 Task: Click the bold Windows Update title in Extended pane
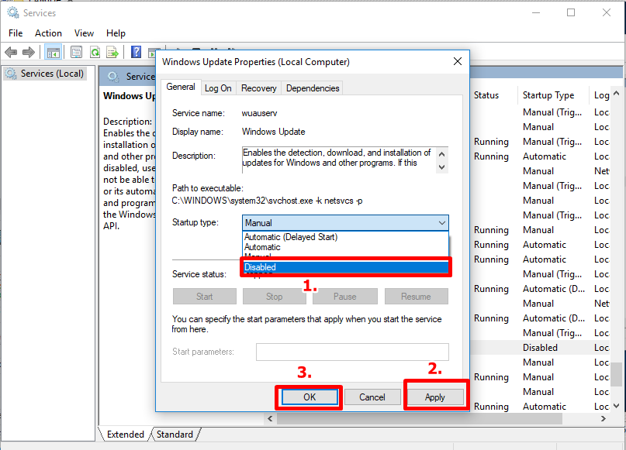pos(130,96)
